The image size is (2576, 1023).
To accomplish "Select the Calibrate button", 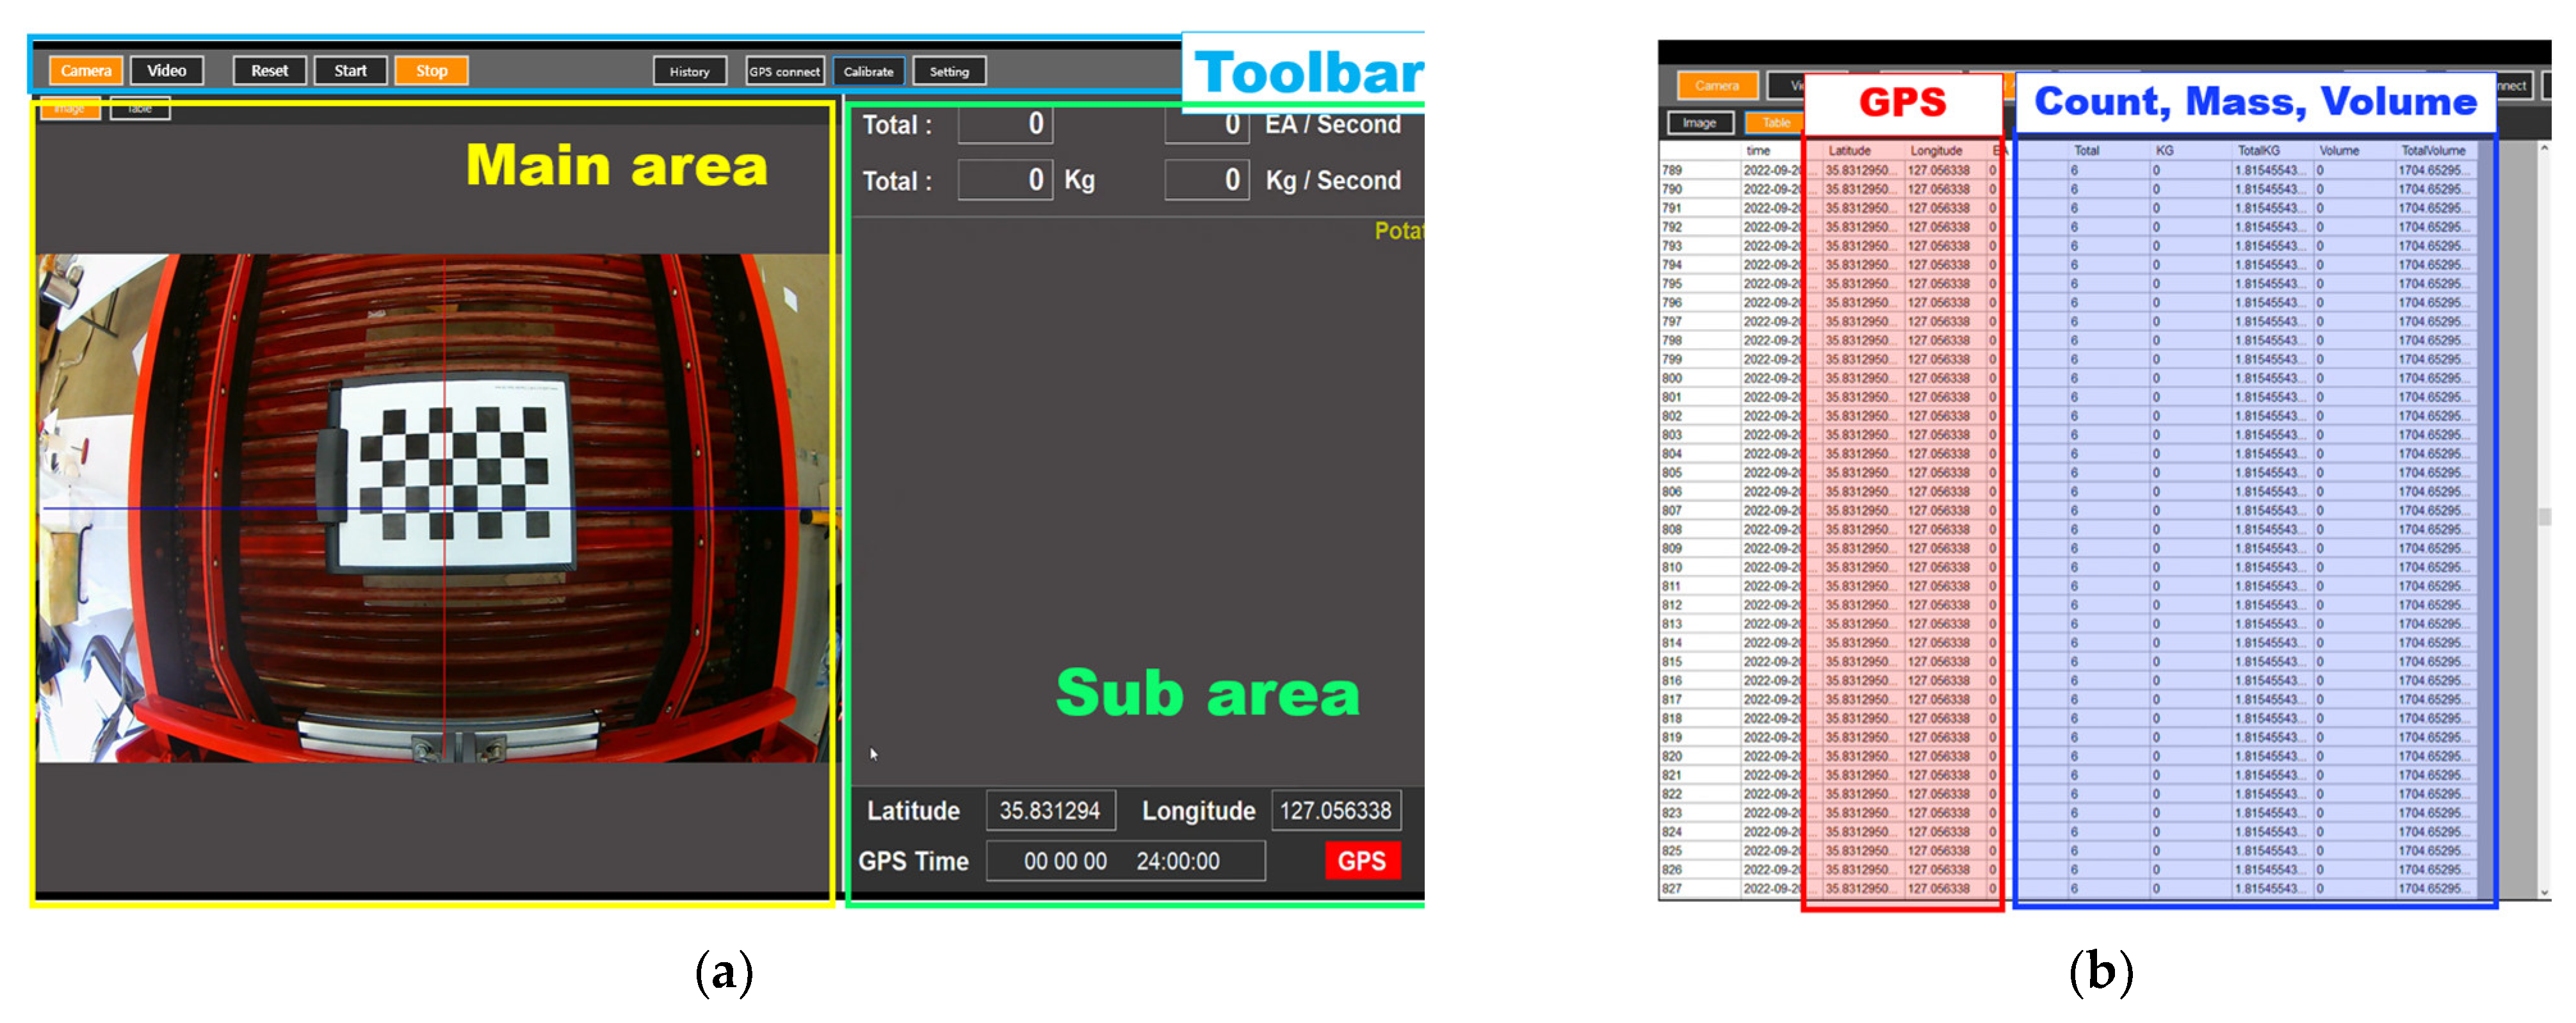I will [x=868, y=72].
